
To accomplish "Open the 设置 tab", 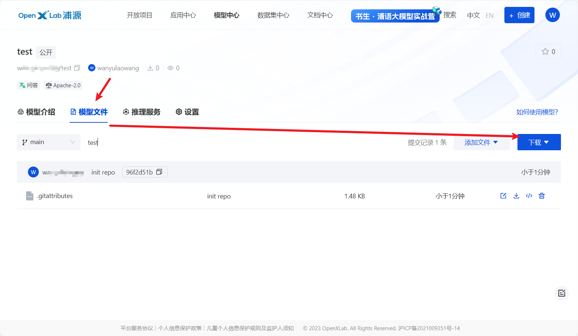I will [x=187, y=112].
